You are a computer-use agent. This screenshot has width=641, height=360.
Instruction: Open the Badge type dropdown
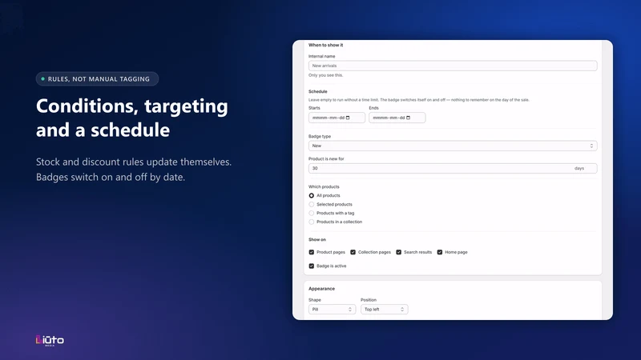453,146
